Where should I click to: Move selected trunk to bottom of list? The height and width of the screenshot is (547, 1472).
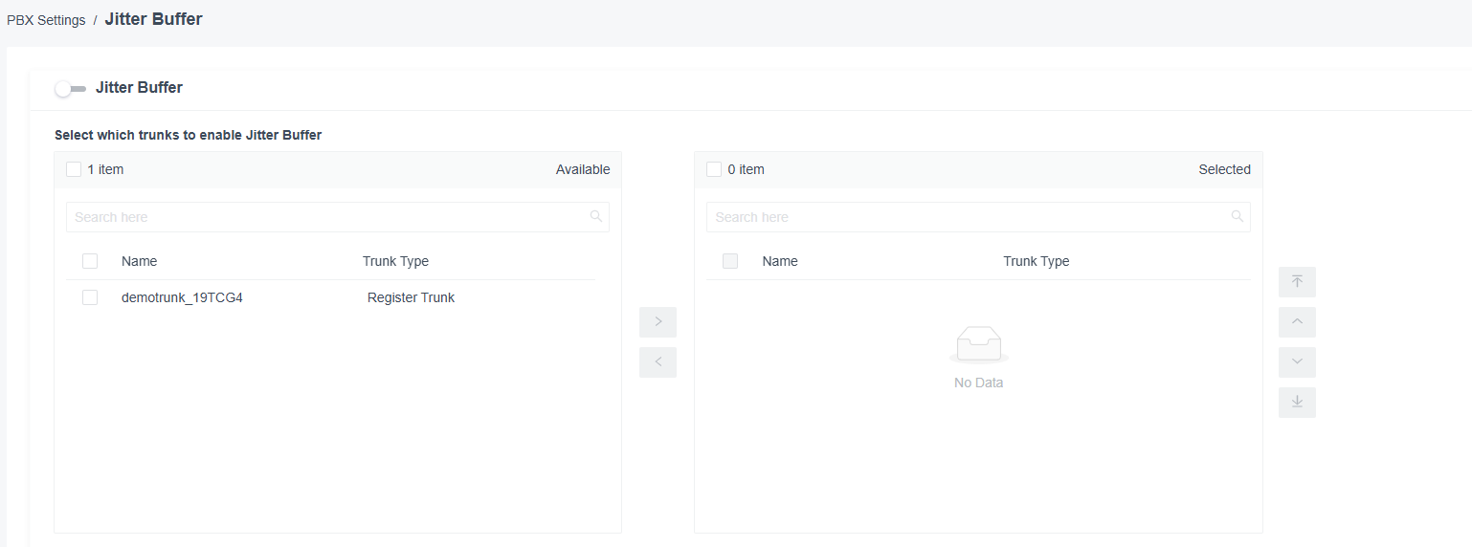[x=1297, y=403]
